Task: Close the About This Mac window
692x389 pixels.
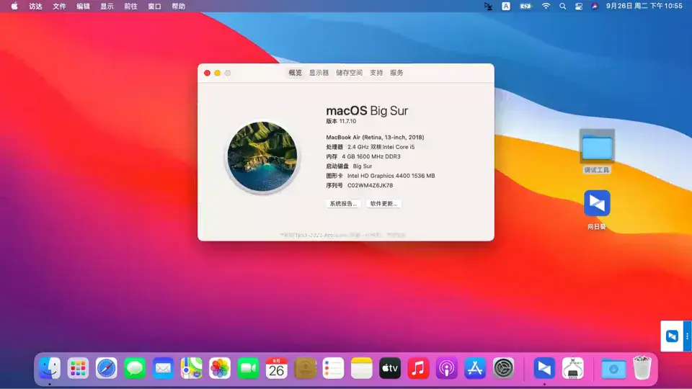Action: [207, 73]
